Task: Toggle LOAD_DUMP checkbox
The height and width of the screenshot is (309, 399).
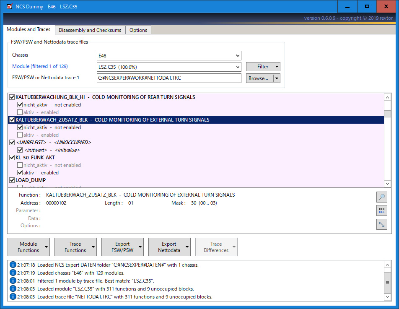Action: coord(12,180)
